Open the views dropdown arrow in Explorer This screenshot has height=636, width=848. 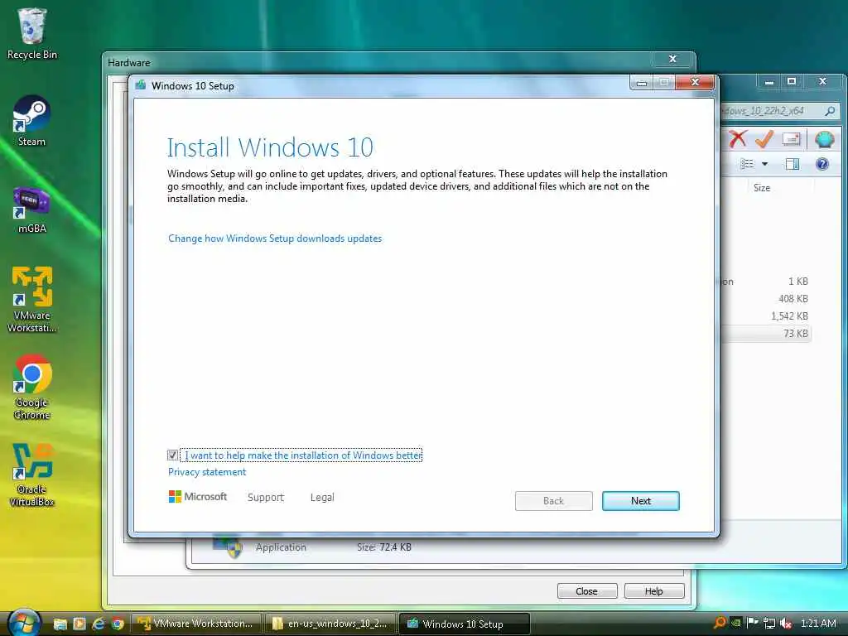[x=764, y=164]
